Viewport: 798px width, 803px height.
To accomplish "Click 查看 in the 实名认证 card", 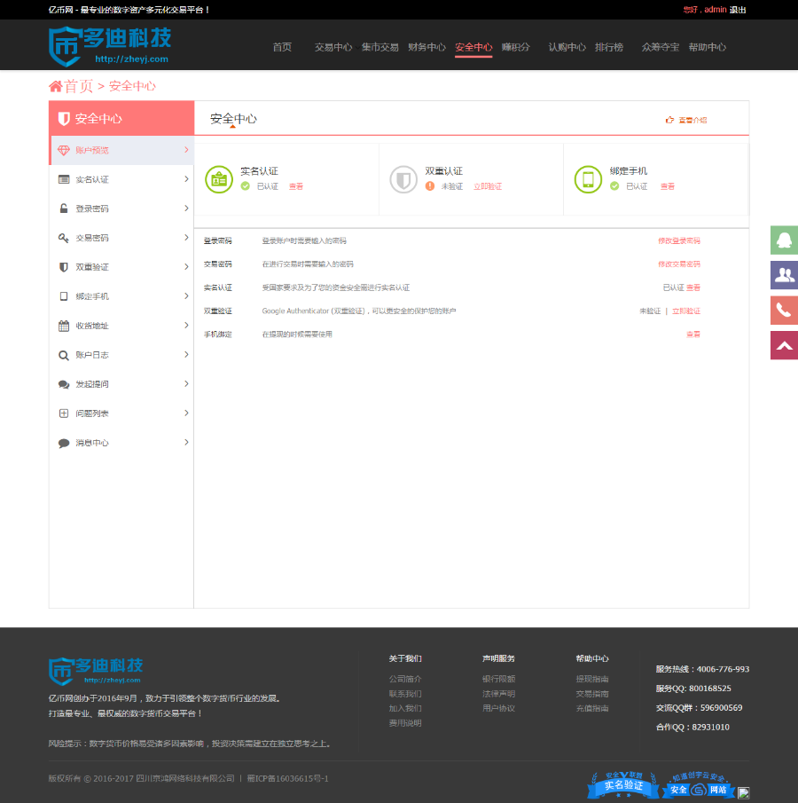I will click(x=296, y=186).
